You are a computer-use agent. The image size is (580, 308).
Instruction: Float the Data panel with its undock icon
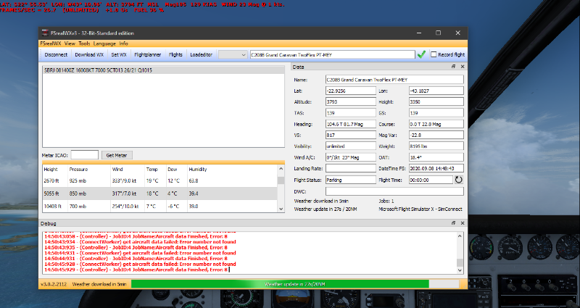(453, 67)
